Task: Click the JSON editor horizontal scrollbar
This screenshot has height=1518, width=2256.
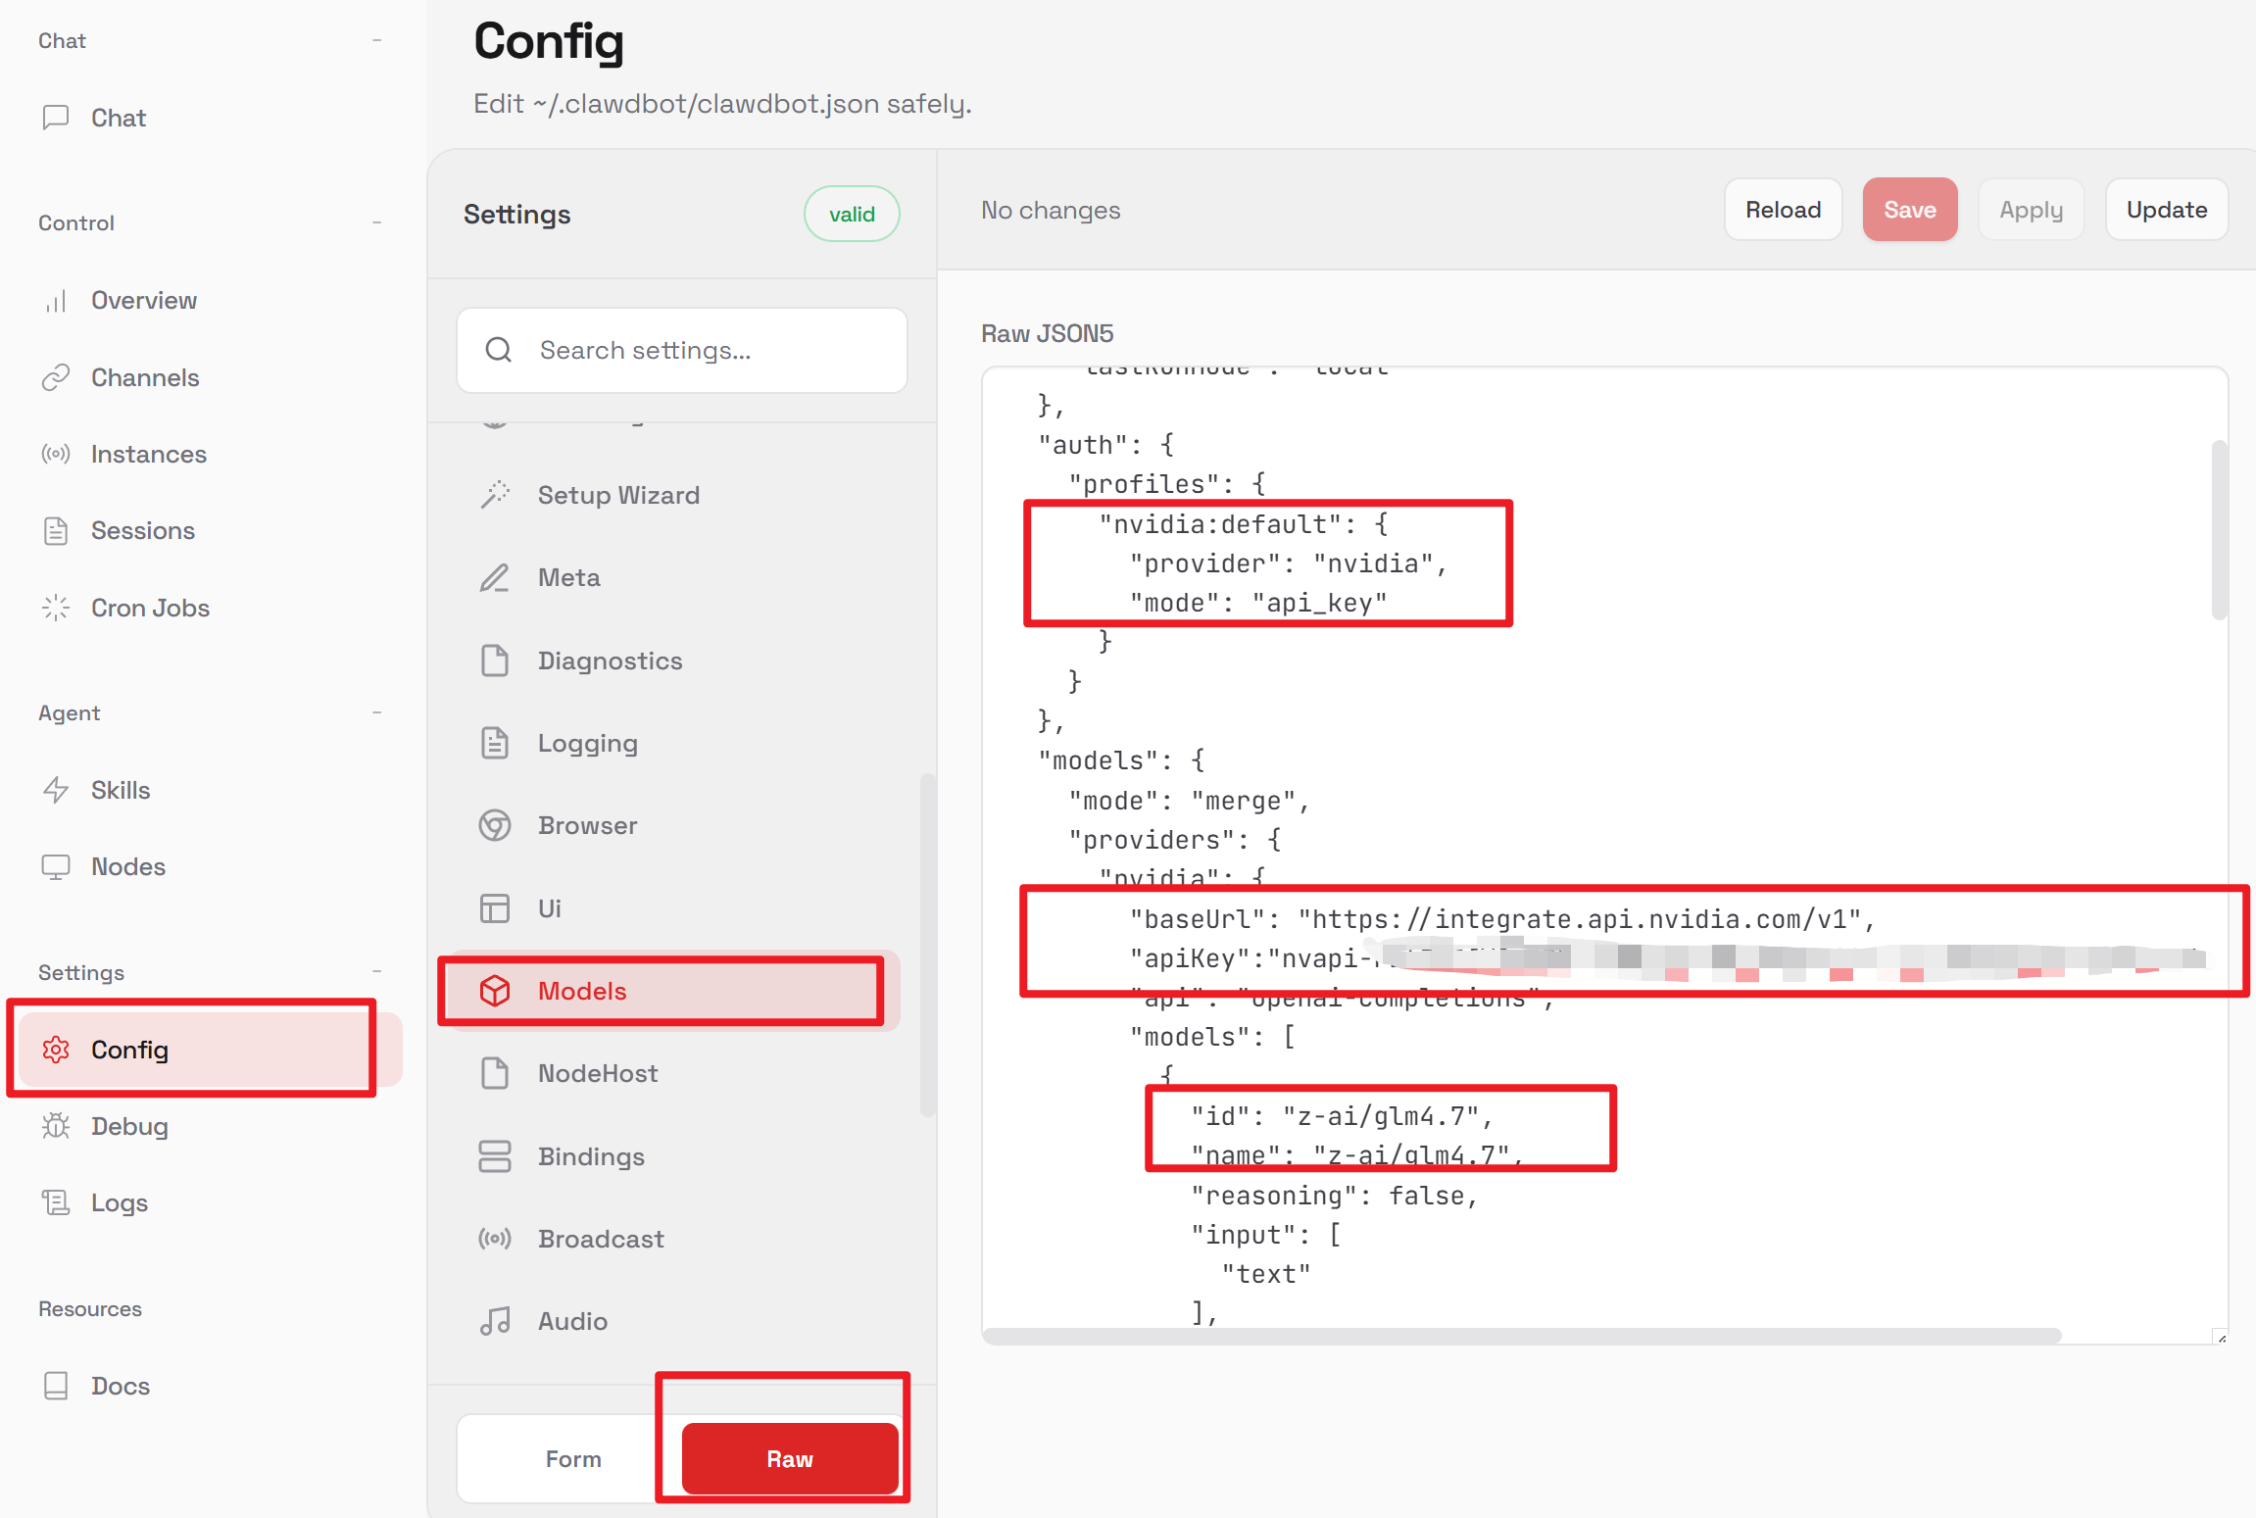Action: (x=1522, y=1336)
